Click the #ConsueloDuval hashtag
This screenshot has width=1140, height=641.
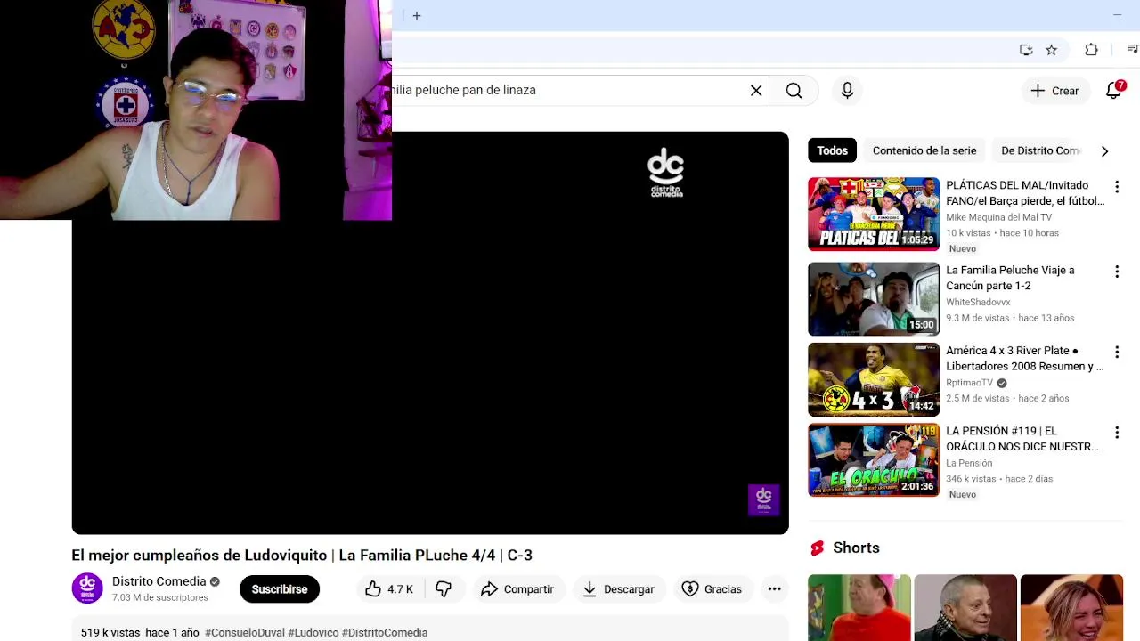click(245, 632)
